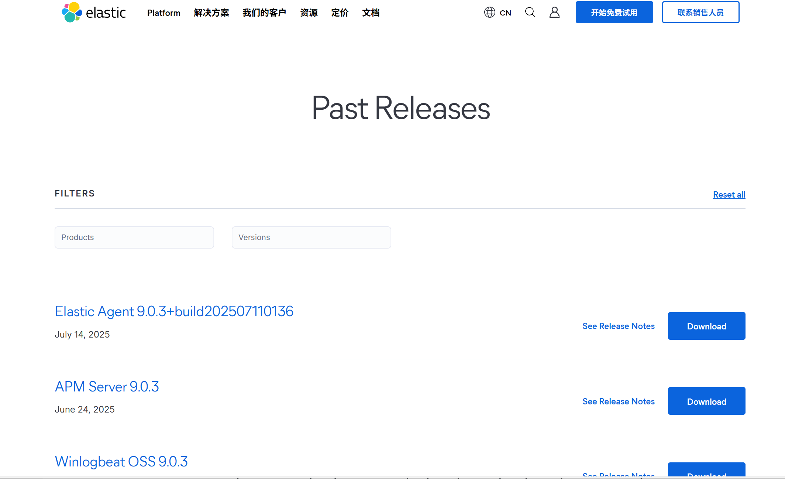785x479 pixels.
Task: Open the 解决方案 menu
Action: click(211, 13)
